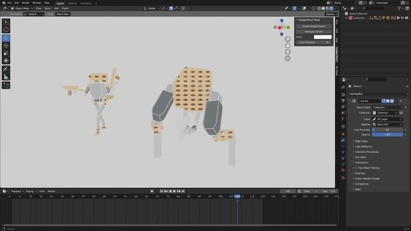Open the Object Mode dropdown

(x=22, y=8)
